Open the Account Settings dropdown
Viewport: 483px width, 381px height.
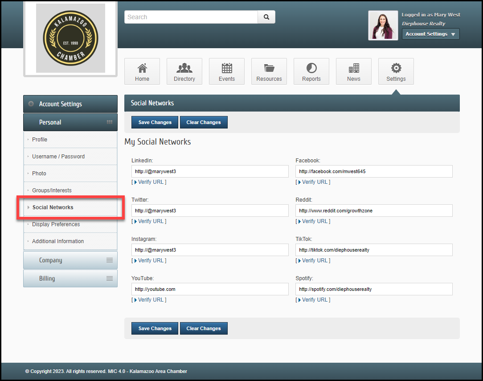pyautogui.click(x=430, y=34)
